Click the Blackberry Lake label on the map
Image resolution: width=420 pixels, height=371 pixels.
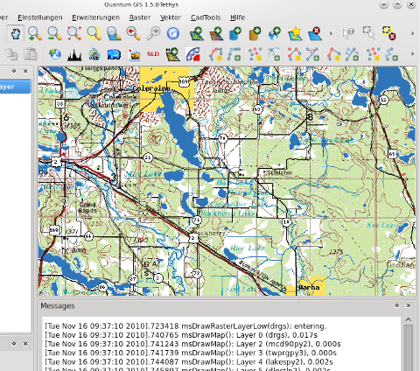(228, 213)
